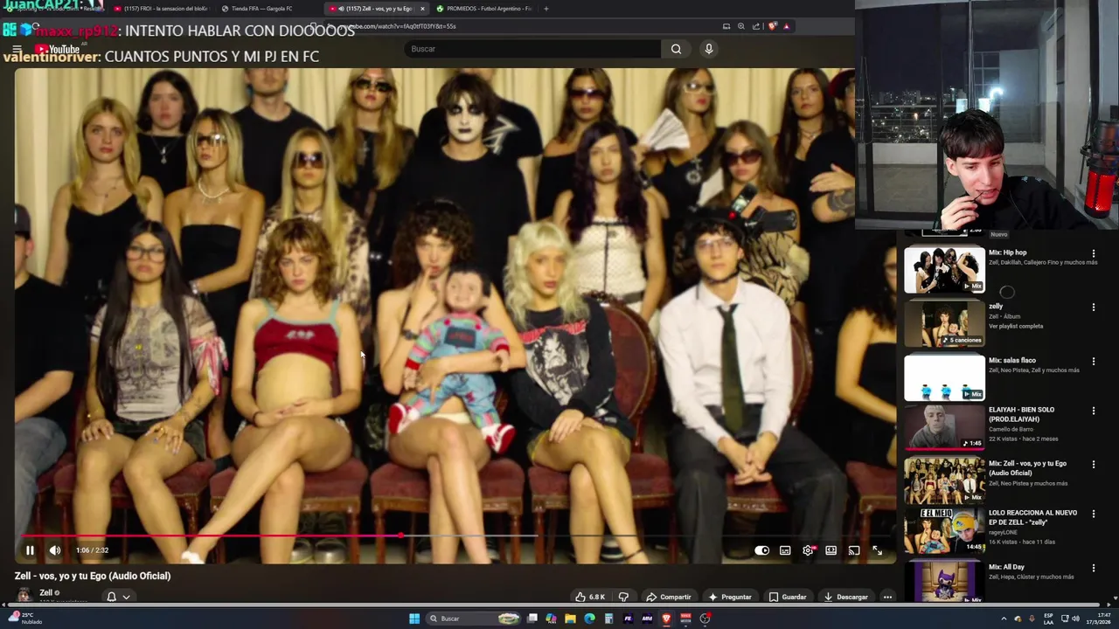Image resolution: width=1119 pixels, height=629 pixels.
Task: Enter fullscreen mode in the player
Action: pyautogui.click(x=877, y=550)
